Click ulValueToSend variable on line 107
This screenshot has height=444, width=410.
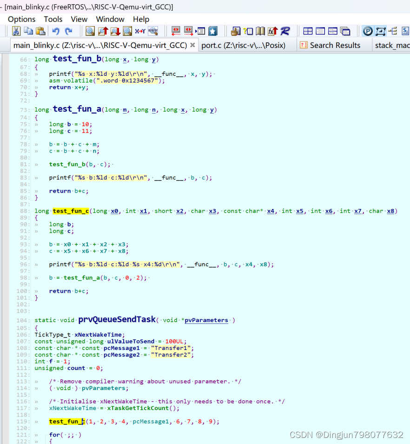click(x=131, y=342)
